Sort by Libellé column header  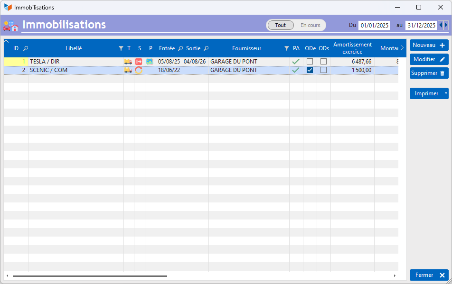(74, 48)
